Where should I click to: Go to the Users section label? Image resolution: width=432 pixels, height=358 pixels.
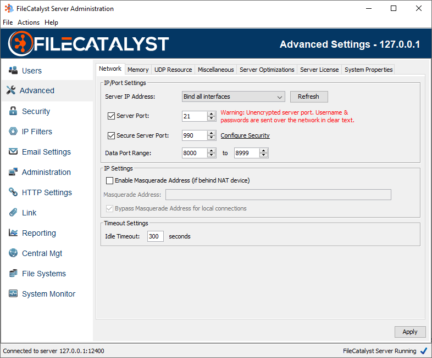coord(32,71)
